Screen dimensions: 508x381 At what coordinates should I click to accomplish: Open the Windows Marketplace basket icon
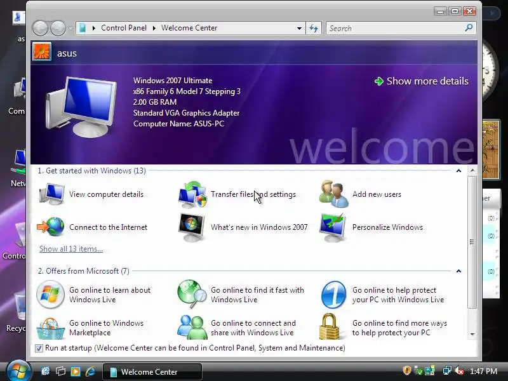pyautogui.click(x=50, y=328)
